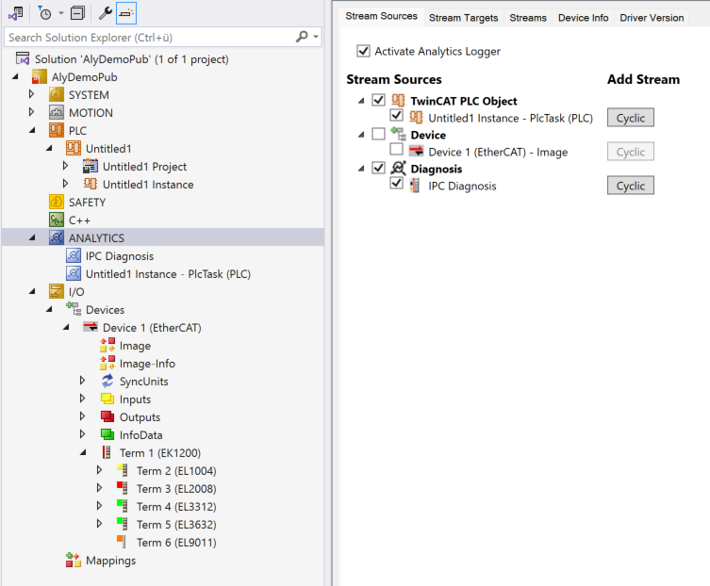Collapse the ANALYTICS node

32,237
